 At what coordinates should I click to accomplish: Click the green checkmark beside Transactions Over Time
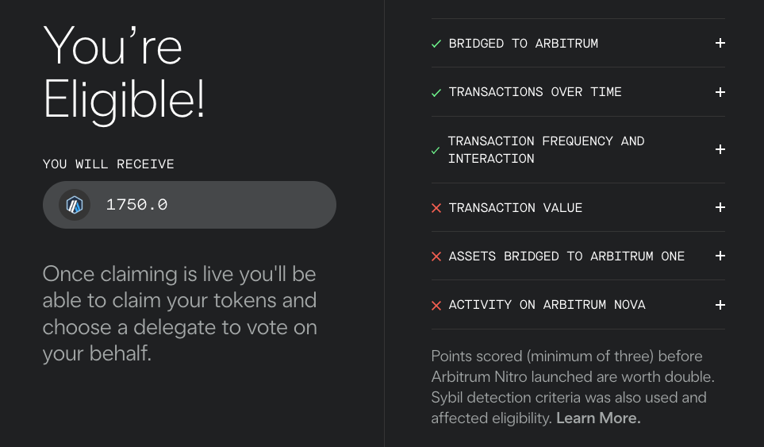tap(436, 93)
